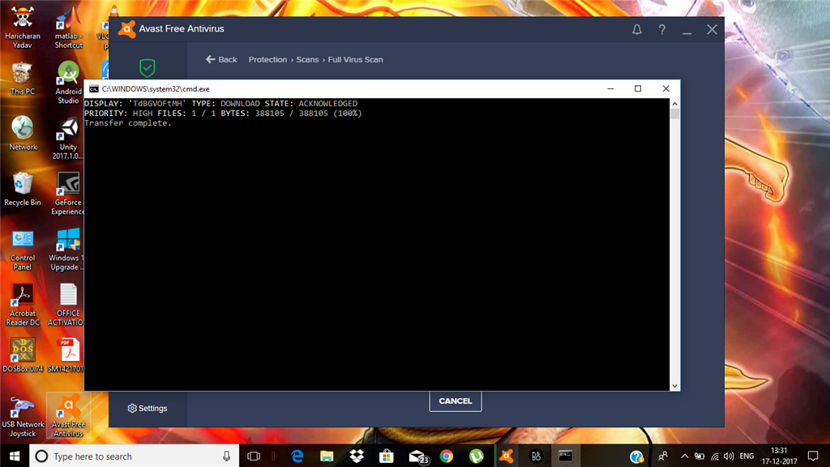Select Acrobat Reader DC desktop icon

[x=22, y=305]
